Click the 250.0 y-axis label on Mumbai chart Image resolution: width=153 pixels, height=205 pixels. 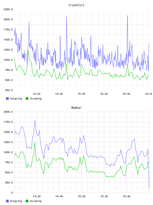tap(9, 183)
